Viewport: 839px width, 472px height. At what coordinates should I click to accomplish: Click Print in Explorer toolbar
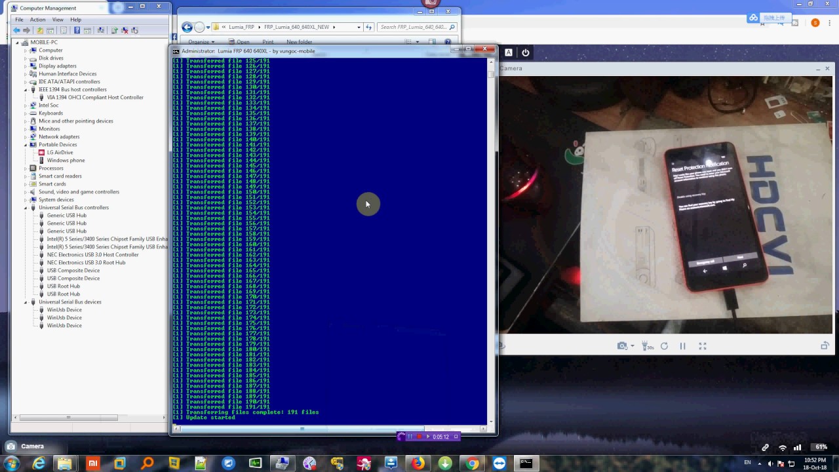[x=267, y=42]
